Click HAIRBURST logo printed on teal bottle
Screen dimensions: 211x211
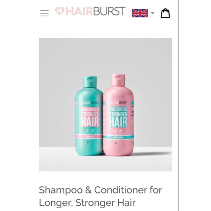point(90,103)
